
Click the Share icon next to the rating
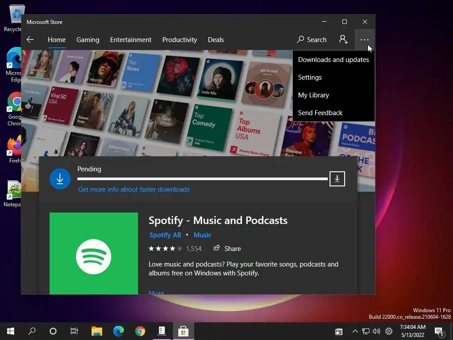[216, 248]
